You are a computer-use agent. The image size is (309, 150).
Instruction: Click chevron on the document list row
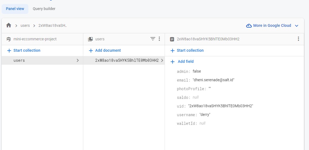(x=162, y=60)
